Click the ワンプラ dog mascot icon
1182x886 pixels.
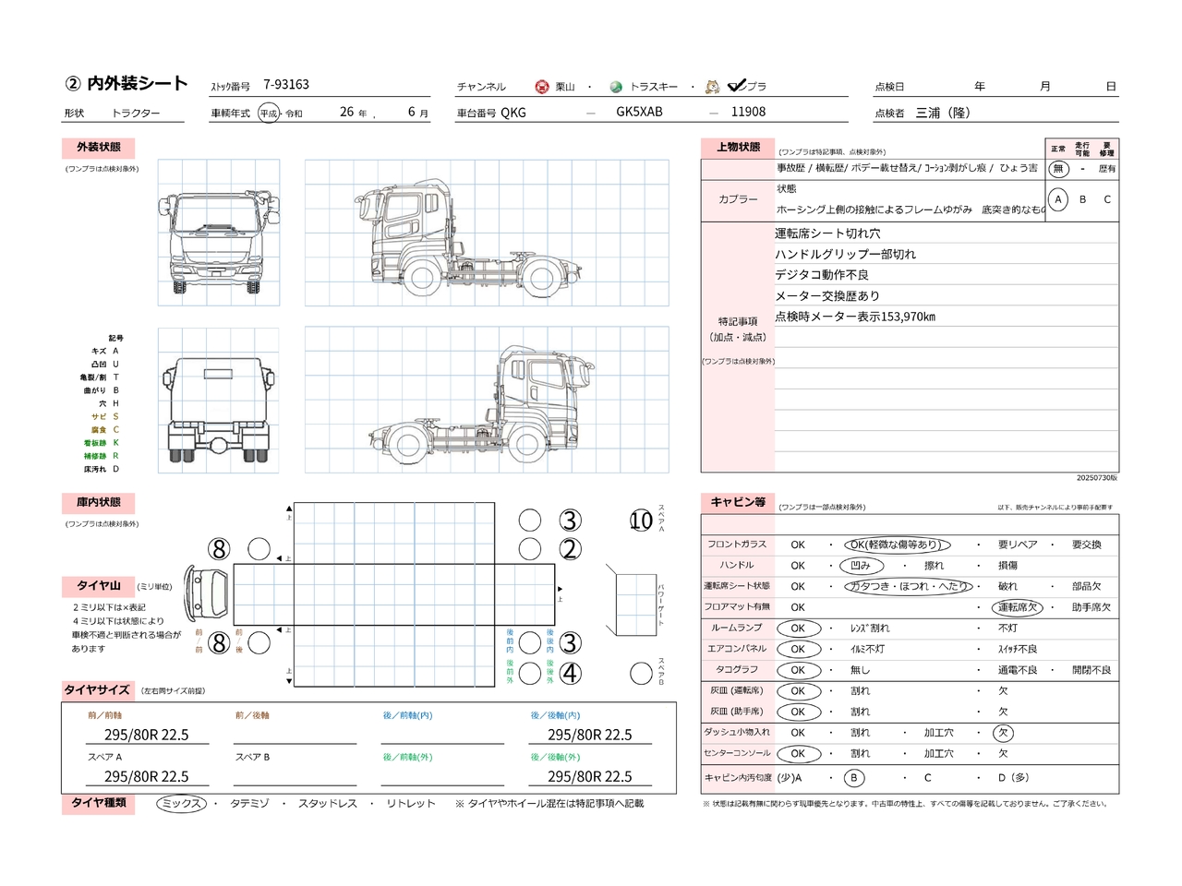(712, 86)
